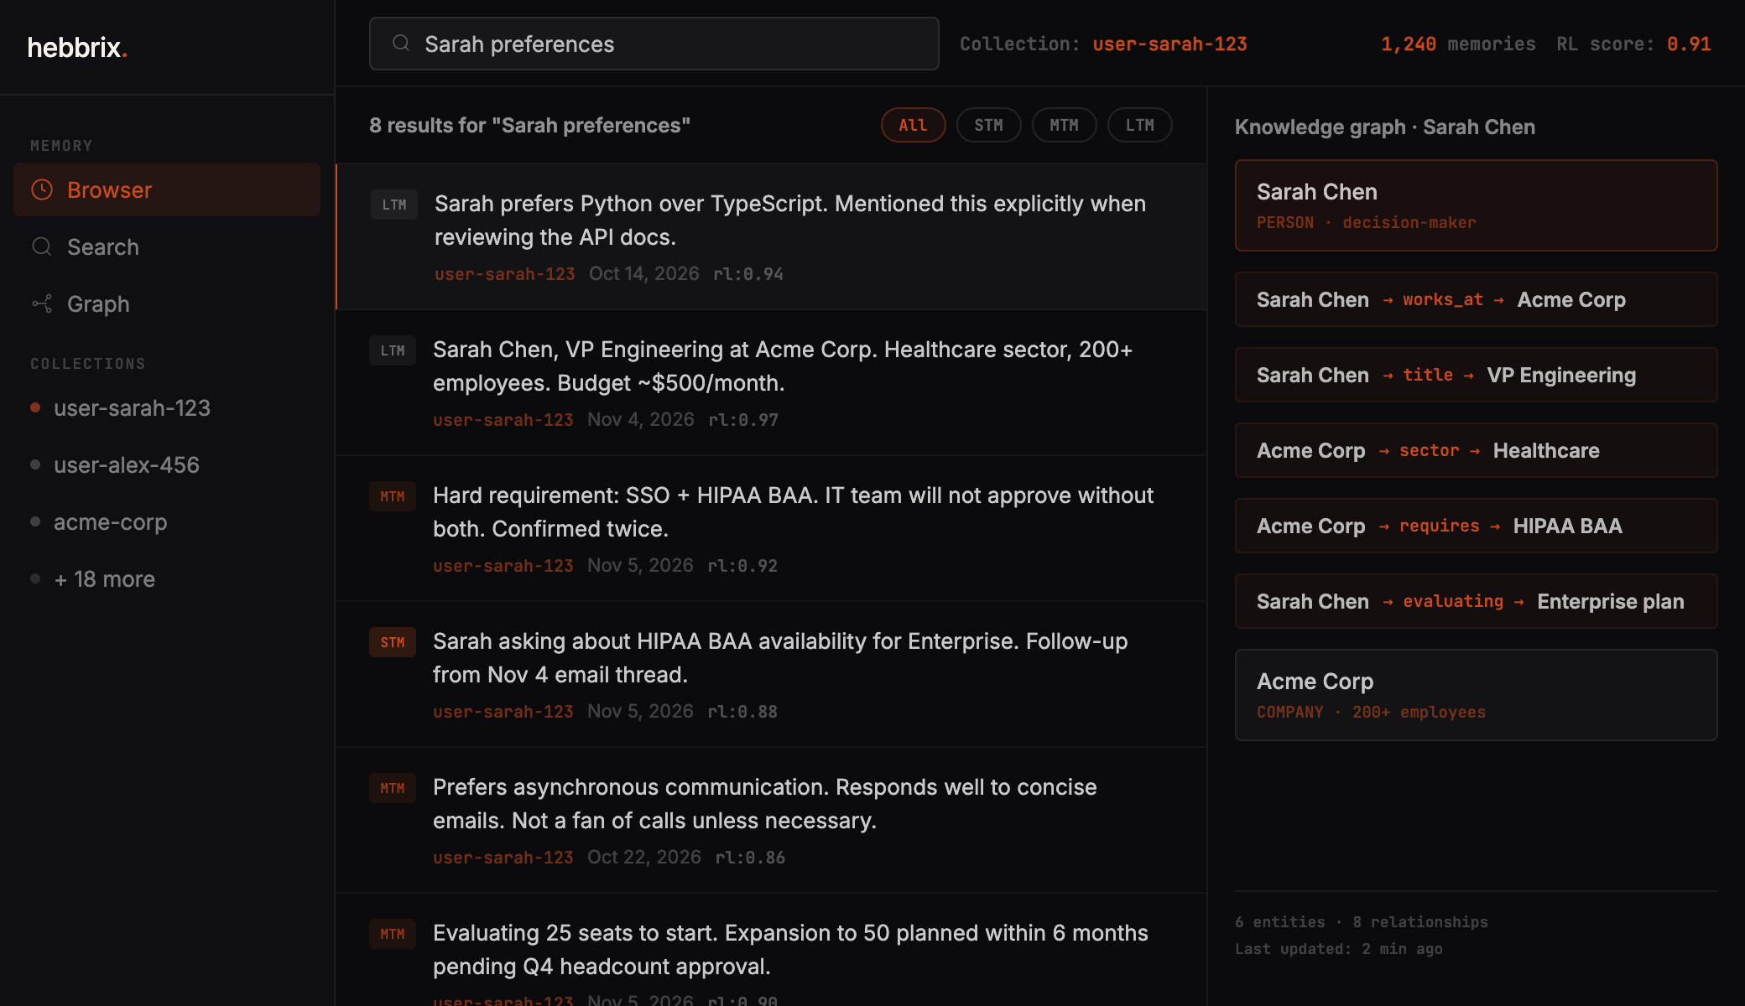Screen dimensions: 1745x1006
Task: Click the MTM badge on 25 seats memory
Action: 393,934
